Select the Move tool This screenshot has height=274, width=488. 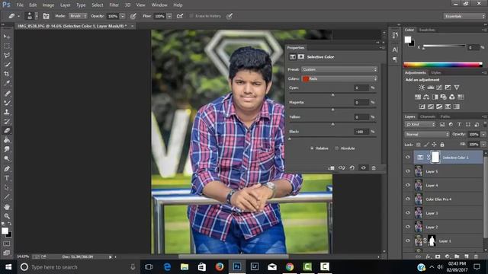click(7, 37)
